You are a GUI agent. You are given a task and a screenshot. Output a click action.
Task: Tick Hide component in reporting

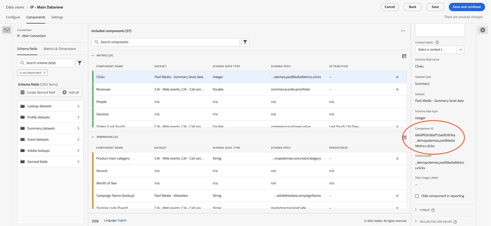click(x=417, y=196)
